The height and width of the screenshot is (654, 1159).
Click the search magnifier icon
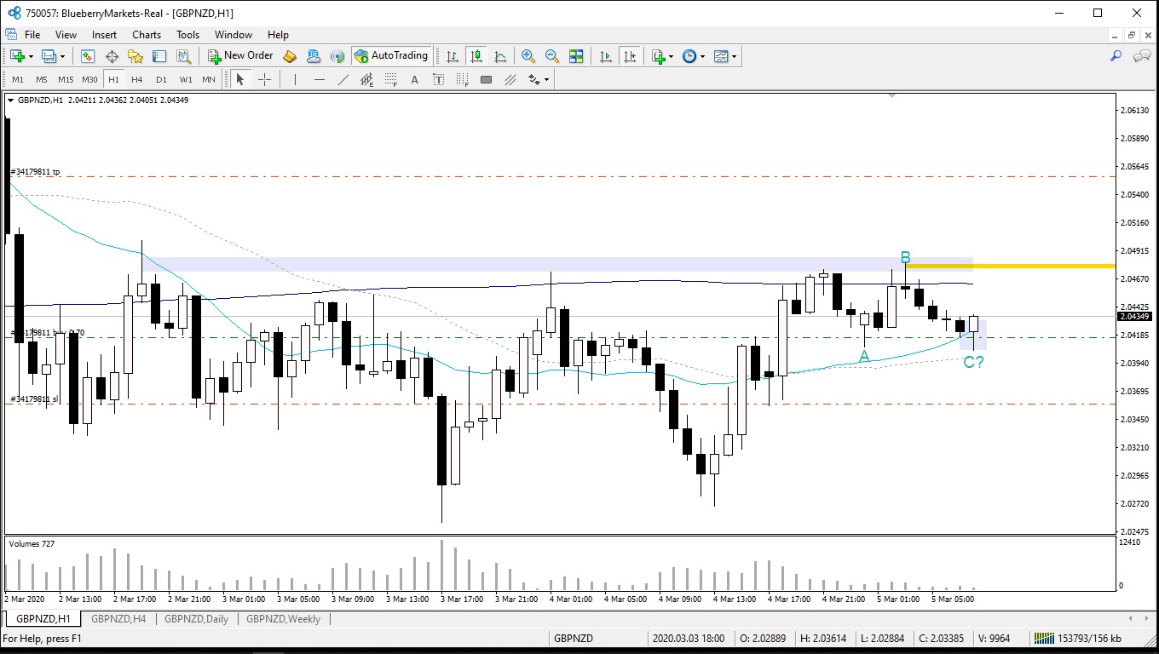pyautogui.click(x=1116, y=56)
